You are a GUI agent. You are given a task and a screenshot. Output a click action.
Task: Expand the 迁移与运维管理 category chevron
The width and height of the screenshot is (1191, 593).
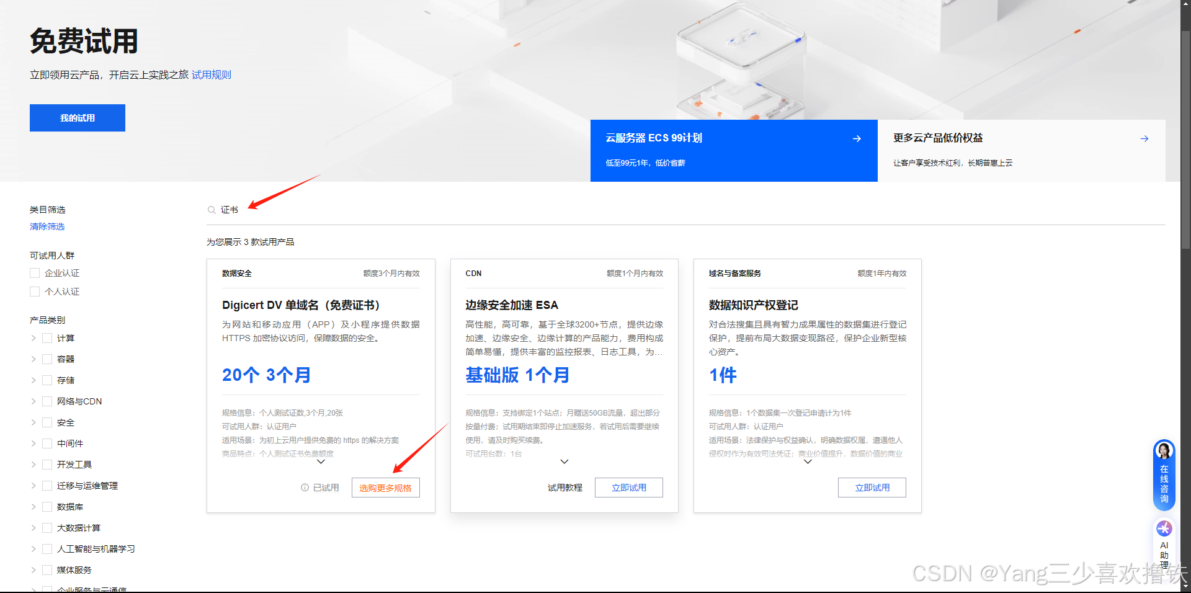click(33, 486)
